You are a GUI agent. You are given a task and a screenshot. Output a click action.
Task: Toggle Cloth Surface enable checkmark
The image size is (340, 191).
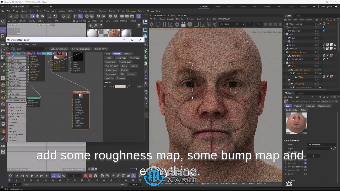321,73
